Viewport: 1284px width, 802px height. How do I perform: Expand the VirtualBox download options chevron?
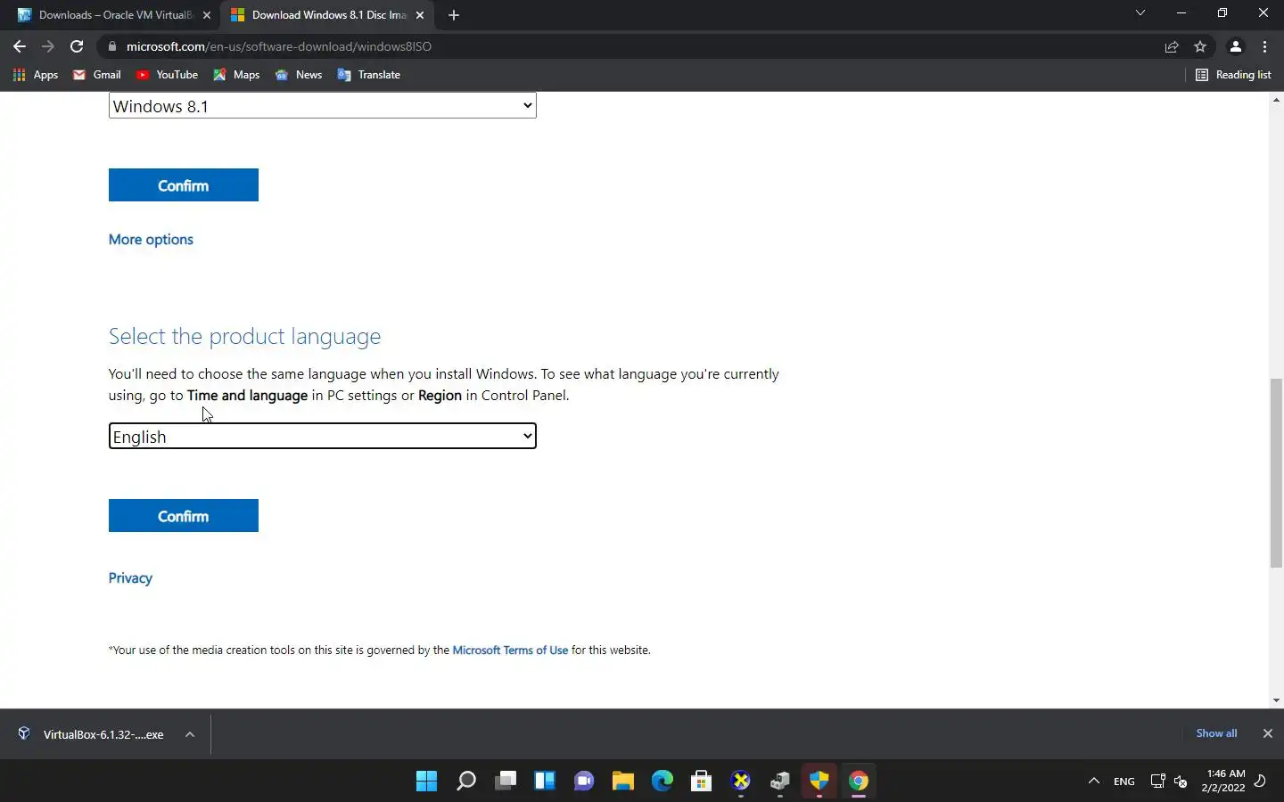point(190,734)
